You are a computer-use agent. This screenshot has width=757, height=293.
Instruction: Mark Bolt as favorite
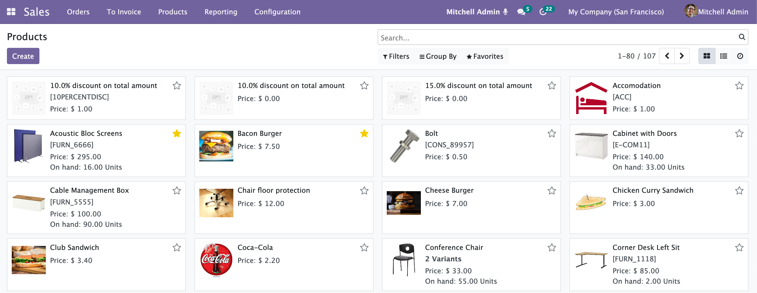click(x=552, y=134)
